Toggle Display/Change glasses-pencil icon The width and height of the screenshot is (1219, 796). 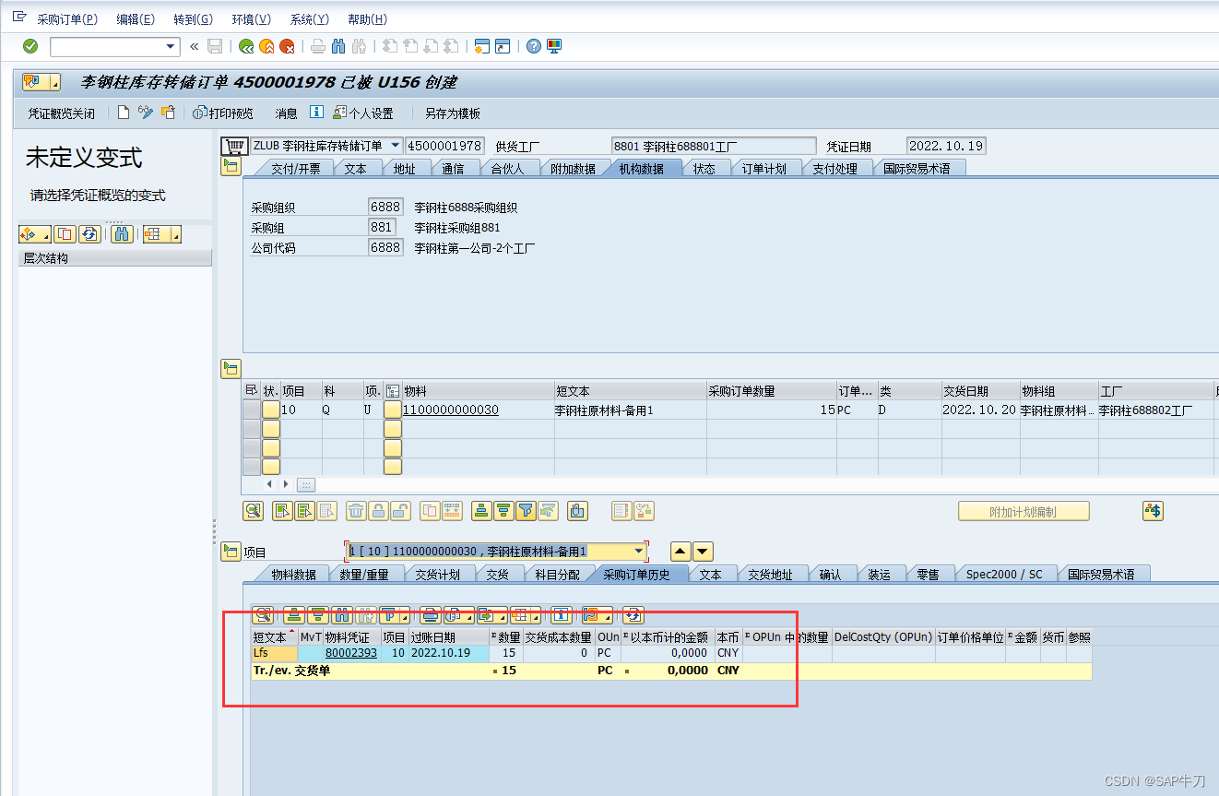(x=146, y=113)
